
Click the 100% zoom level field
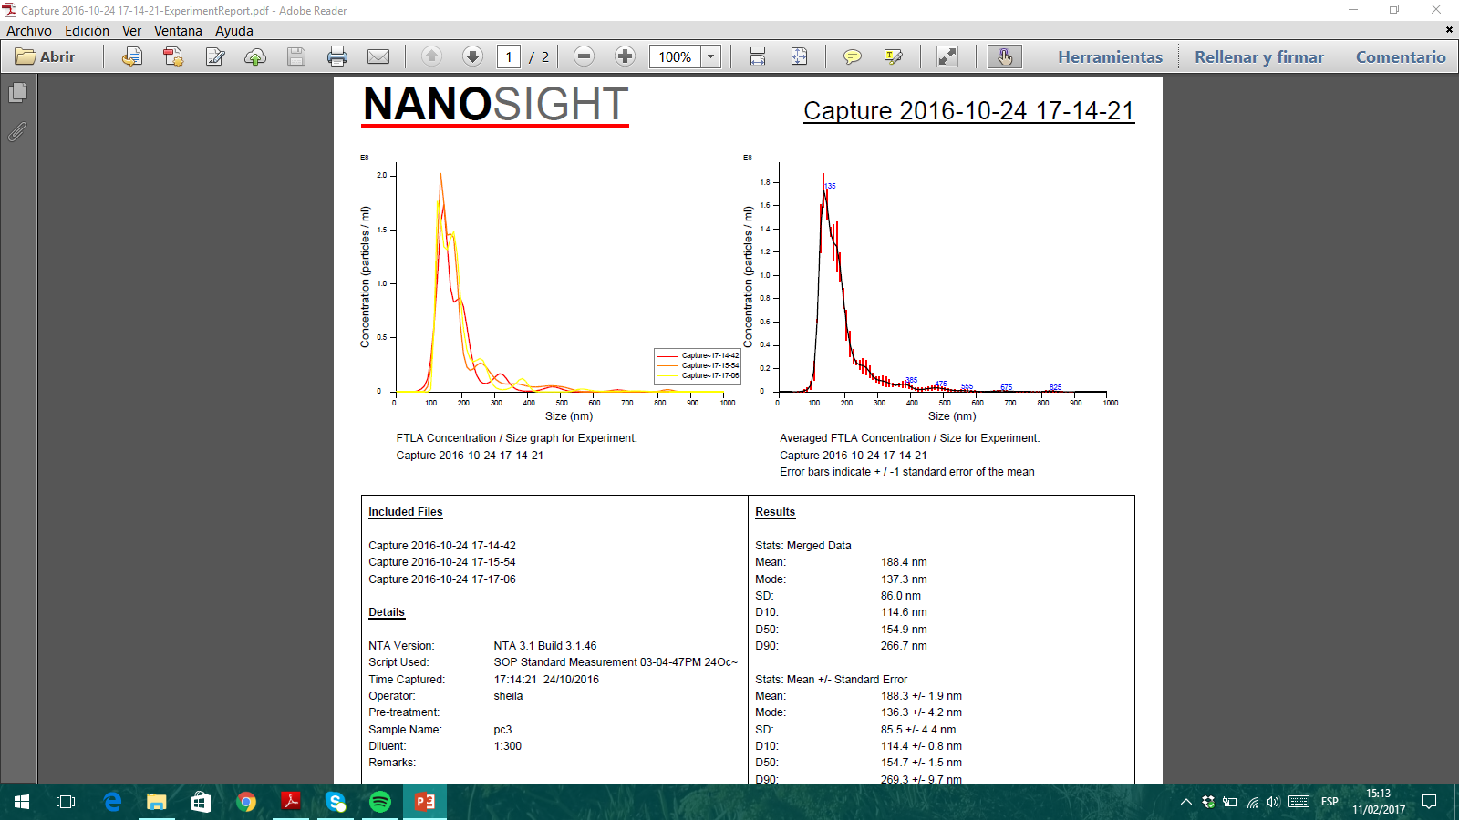point(675,56)
